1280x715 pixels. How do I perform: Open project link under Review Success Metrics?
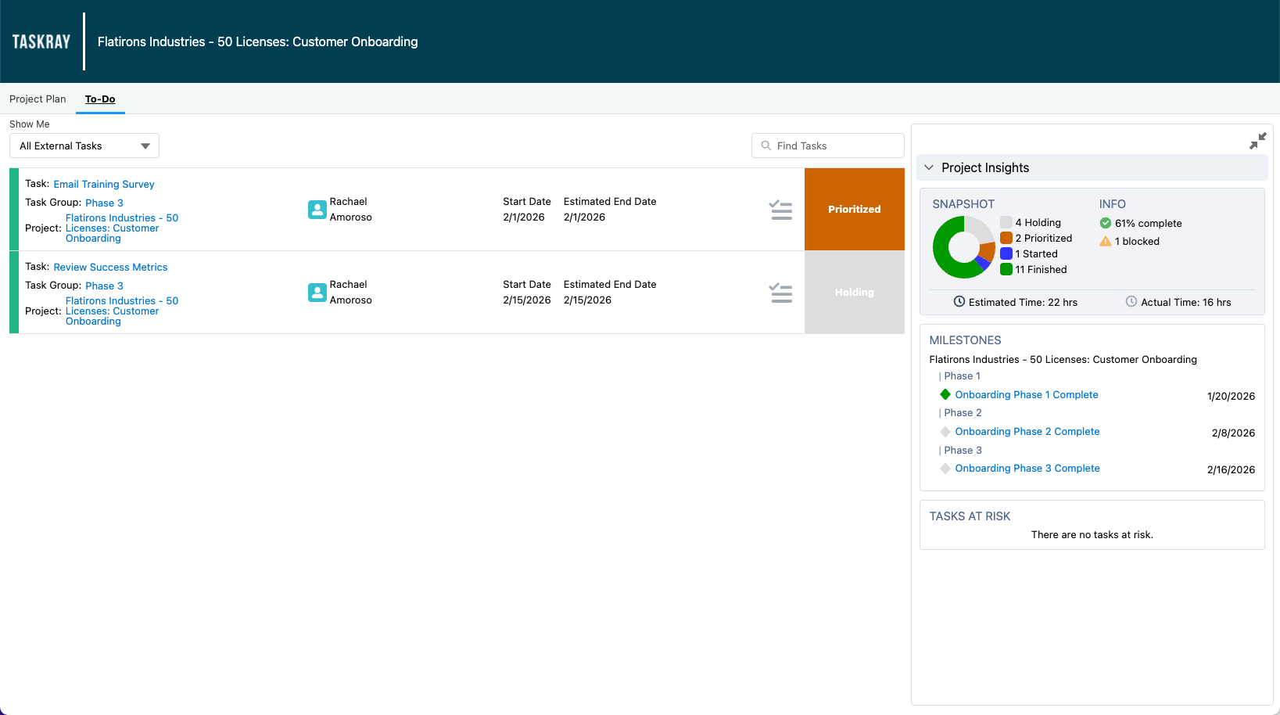122,311
